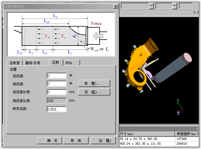Click the second toolbar value field

coord(164,6)
